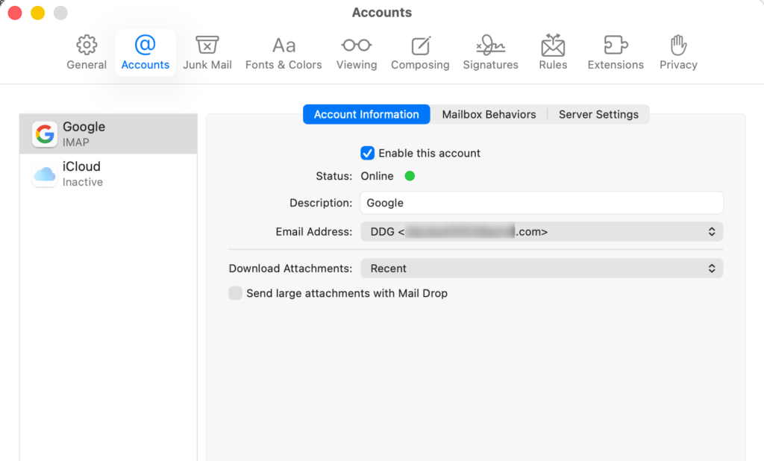Open the Viewing glasses icon
Image resolution: width=764 pixels, height=461 pixels.
[356, 46]
